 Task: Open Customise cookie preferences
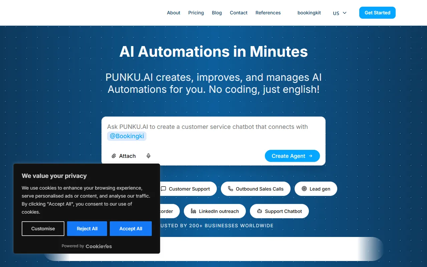tap(43, 229)
